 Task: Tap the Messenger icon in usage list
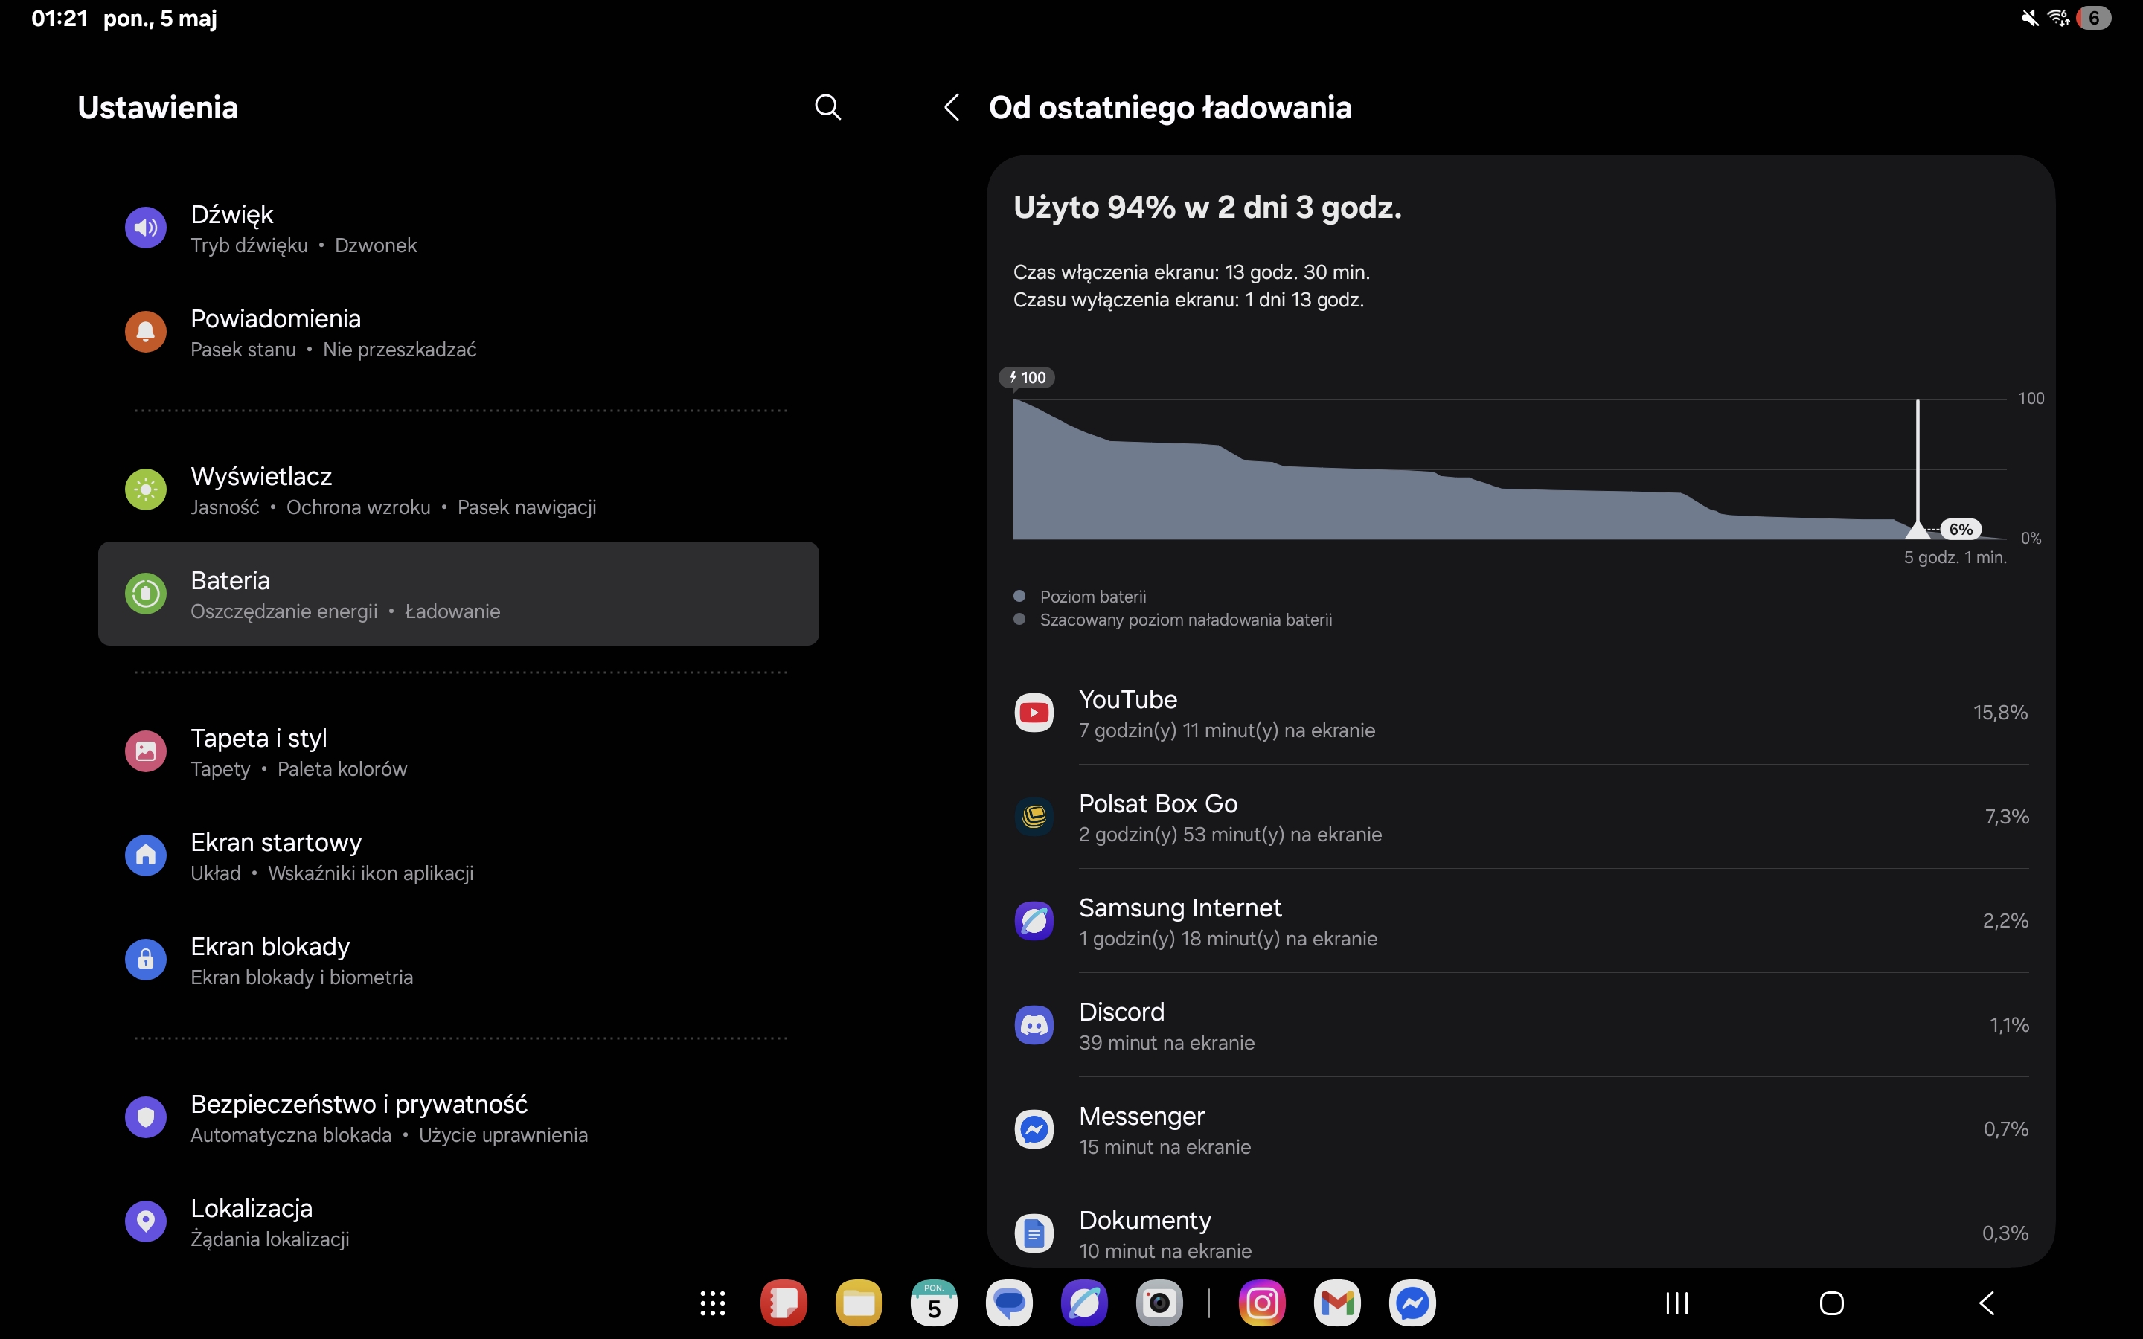1034,1129
